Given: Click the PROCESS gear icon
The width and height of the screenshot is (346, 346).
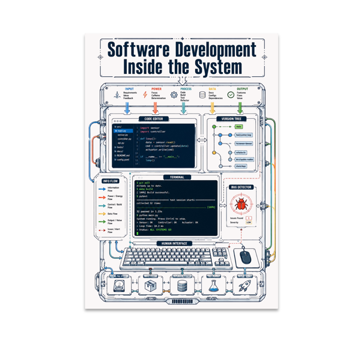Looking at the screenshot, I should point(174,95).
